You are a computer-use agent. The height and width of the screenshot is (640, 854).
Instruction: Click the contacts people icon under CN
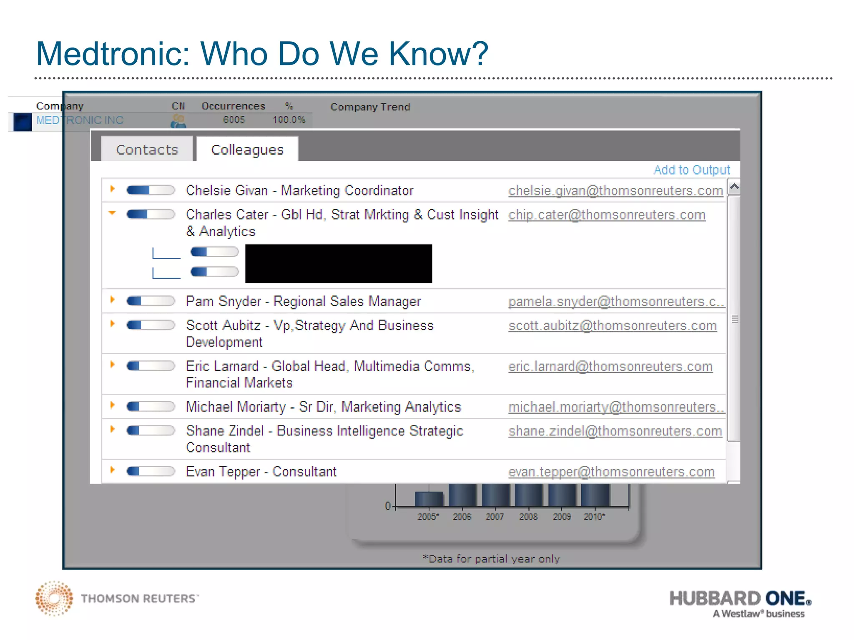178,121
